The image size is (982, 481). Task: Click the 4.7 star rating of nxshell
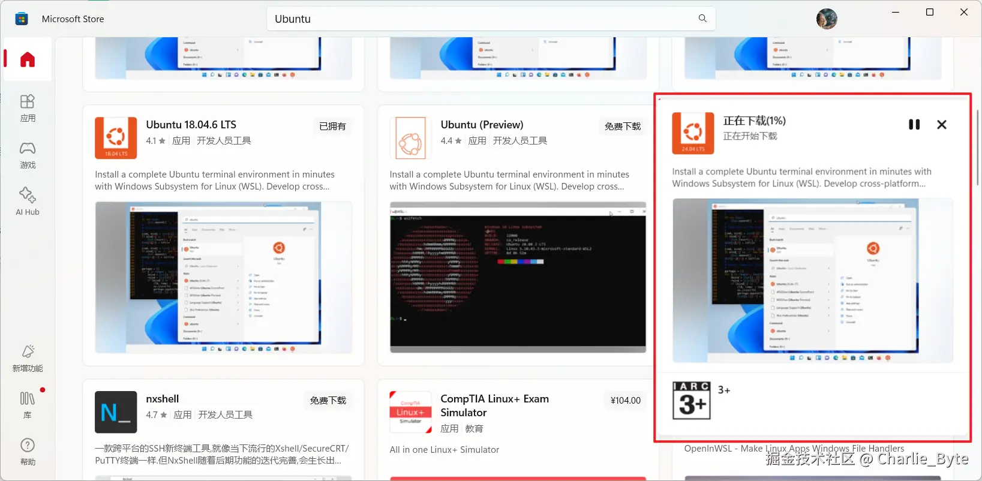click(157, 415)
